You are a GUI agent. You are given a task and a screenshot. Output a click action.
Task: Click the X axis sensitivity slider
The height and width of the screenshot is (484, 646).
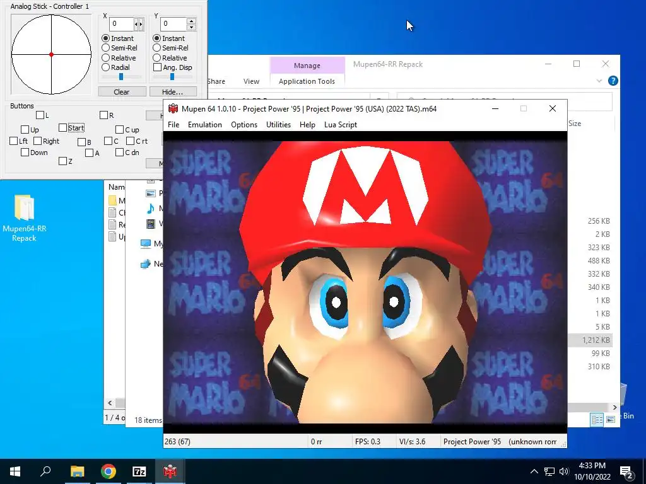[121, 77]
